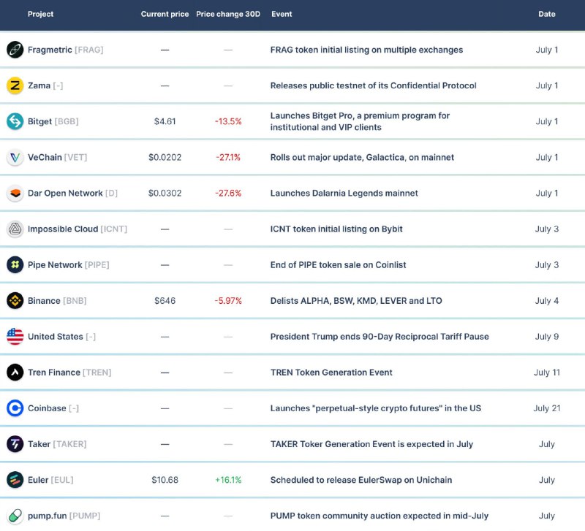Click 'Delists ALPHA, BSW, KMD, LEVER and LTO'
This screenshot has height=531, width=585.
click(x=356, y=300)
